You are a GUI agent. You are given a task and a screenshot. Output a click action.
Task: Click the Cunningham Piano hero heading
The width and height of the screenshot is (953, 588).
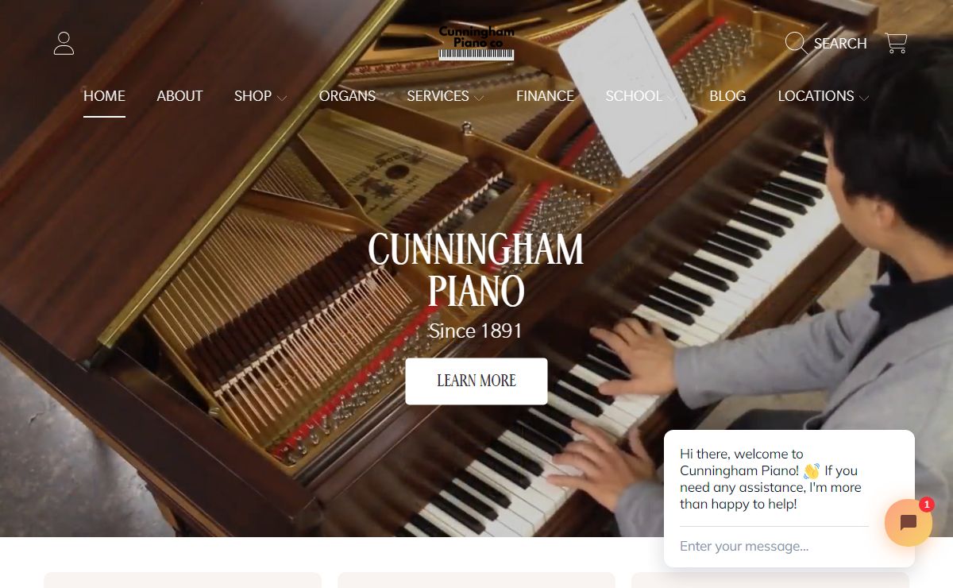(x=476, y=270)
